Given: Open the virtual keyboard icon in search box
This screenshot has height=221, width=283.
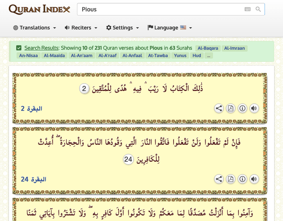Looking at the screenshot, I should point(248,9).
